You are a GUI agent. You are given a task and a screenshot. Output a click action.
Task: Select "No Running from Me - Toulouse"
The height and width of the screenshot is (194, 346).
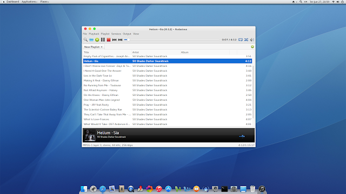pyautogui.click(x=168, y=85)
